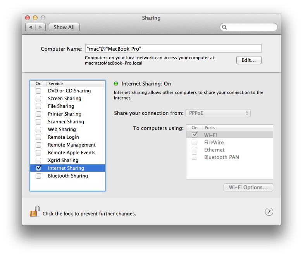Click the Edit… button
303x256 pixels.
[x=249, y=60]
